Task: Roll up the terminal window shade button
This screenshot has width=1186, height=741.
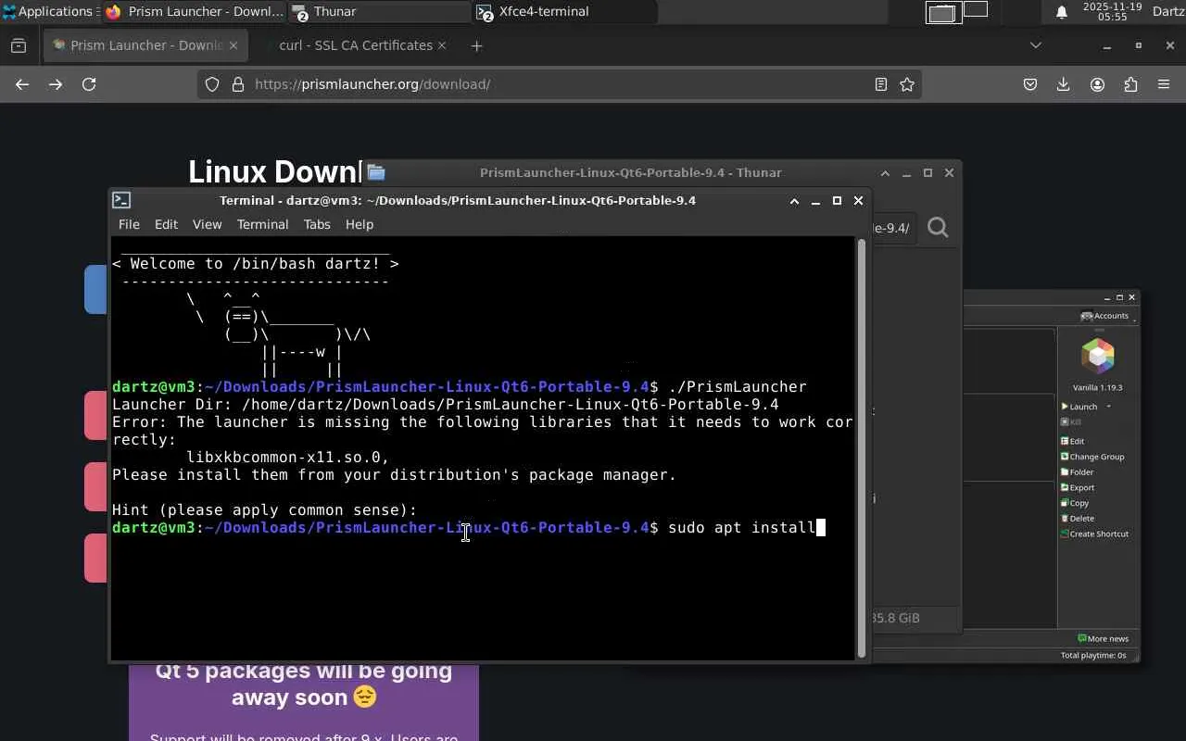Action: pos(794,201)
